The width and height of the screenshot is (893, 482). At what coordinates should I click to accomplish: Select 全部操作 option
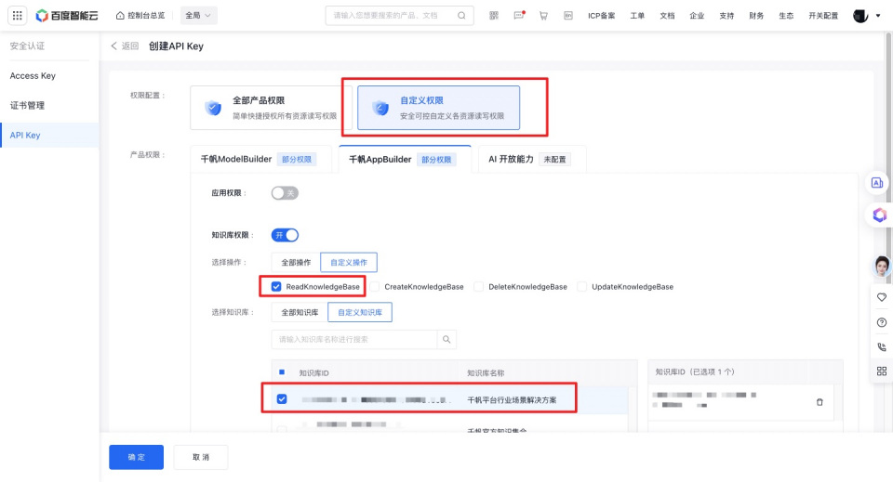pos(296,262)
